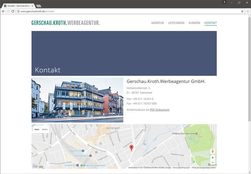Viewport: 251px width, 174px height.
Task: Open the Chrome user profile icon
Action: pyautogui.click(x=224, y=2)
